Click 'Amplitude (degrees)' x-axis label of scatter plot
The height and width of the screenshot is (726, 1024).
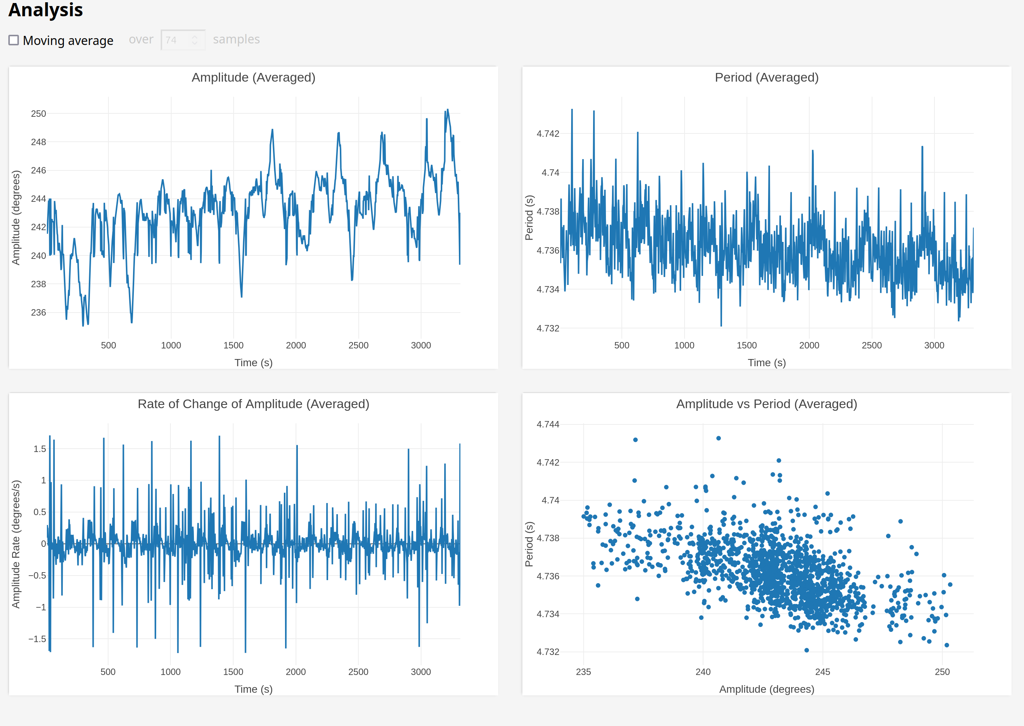pyautogui.click(x=767, y=689)
